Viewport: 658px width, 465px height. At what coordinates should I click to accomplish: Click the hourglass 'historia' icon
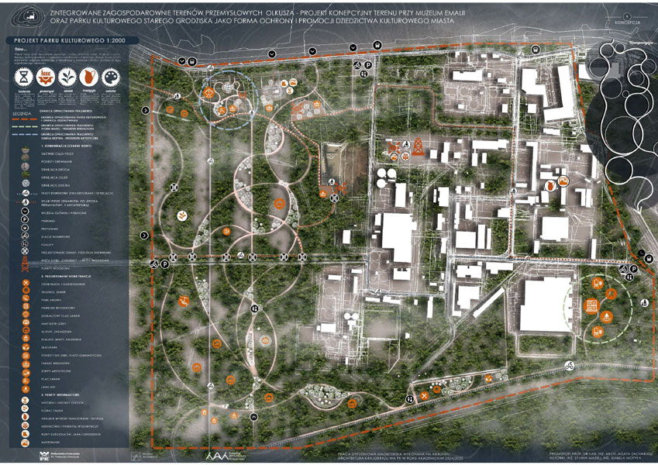[23, 77]
